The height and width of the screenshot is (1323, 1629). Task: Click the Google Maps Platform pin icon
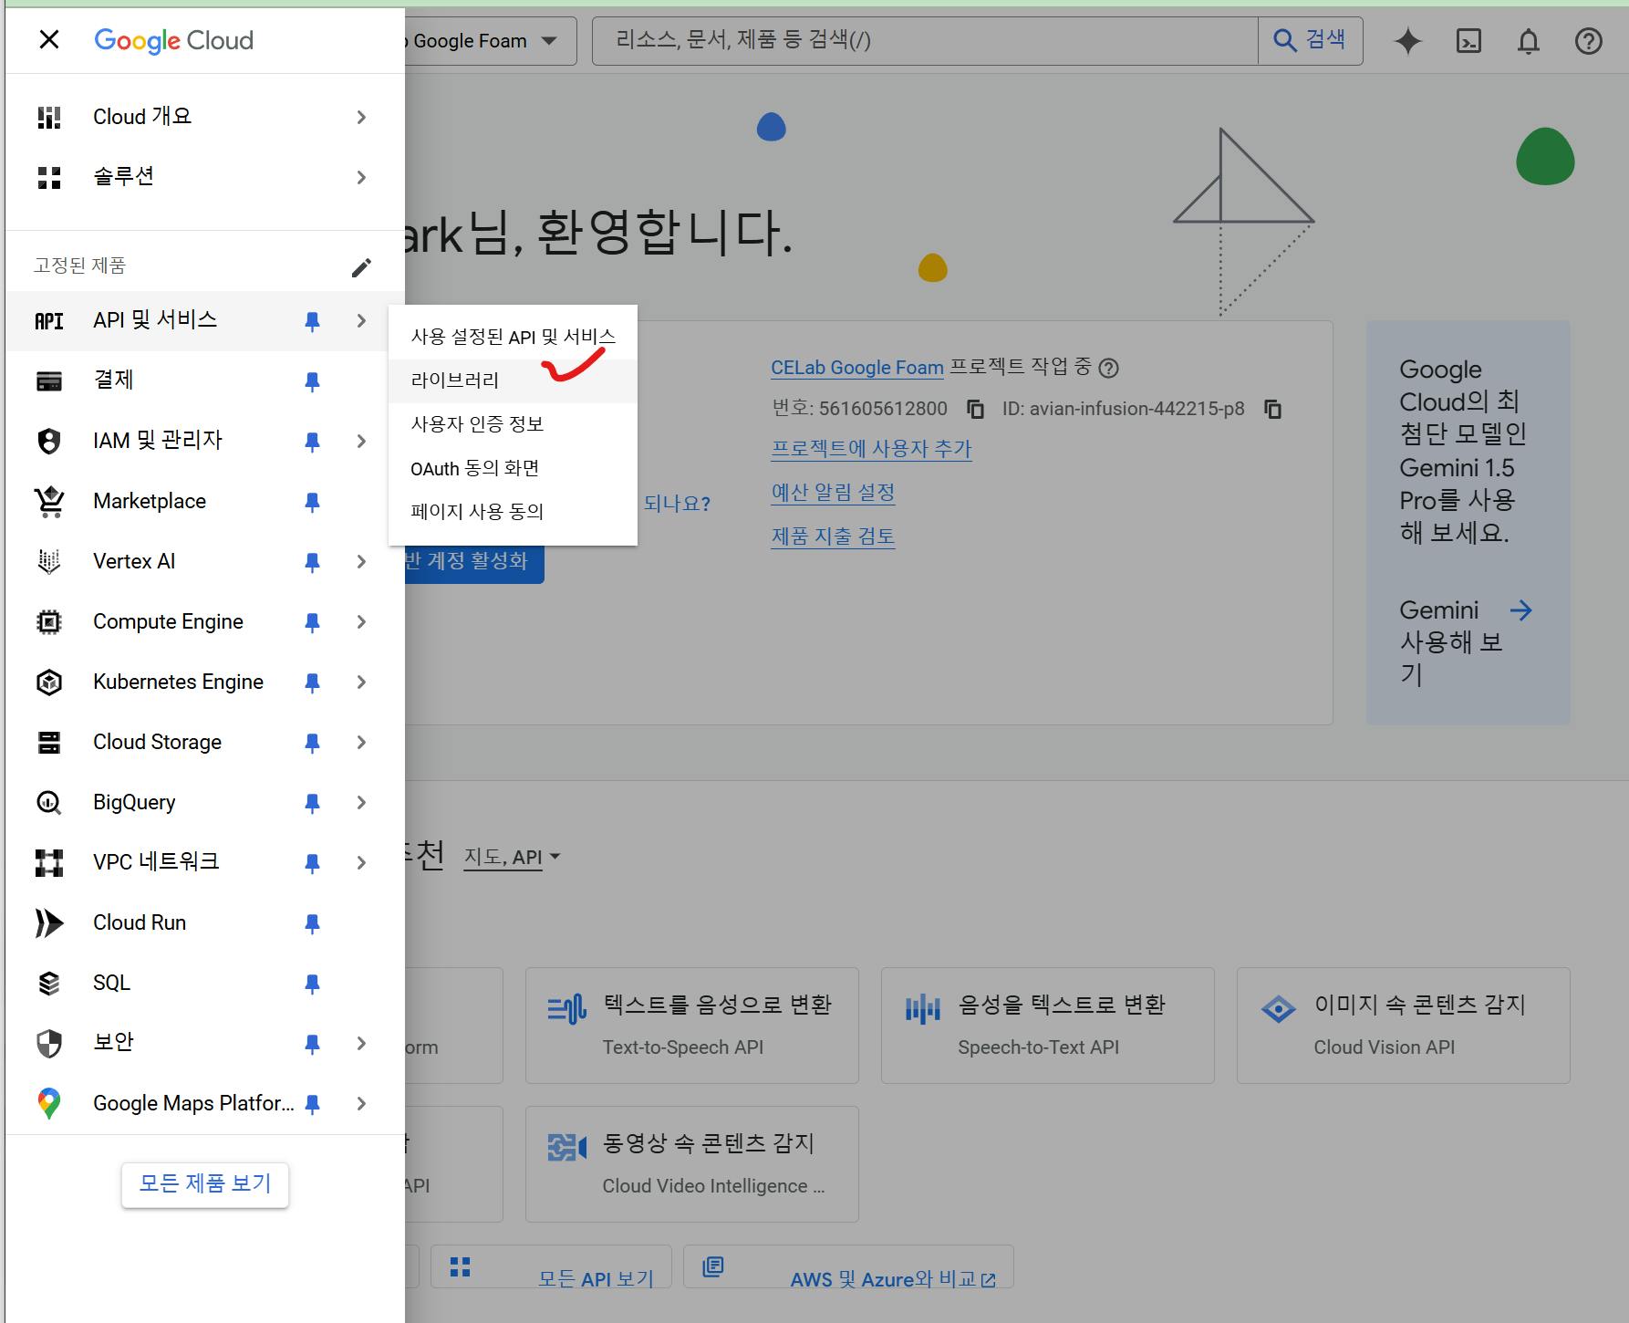[x=49, y=1103]
